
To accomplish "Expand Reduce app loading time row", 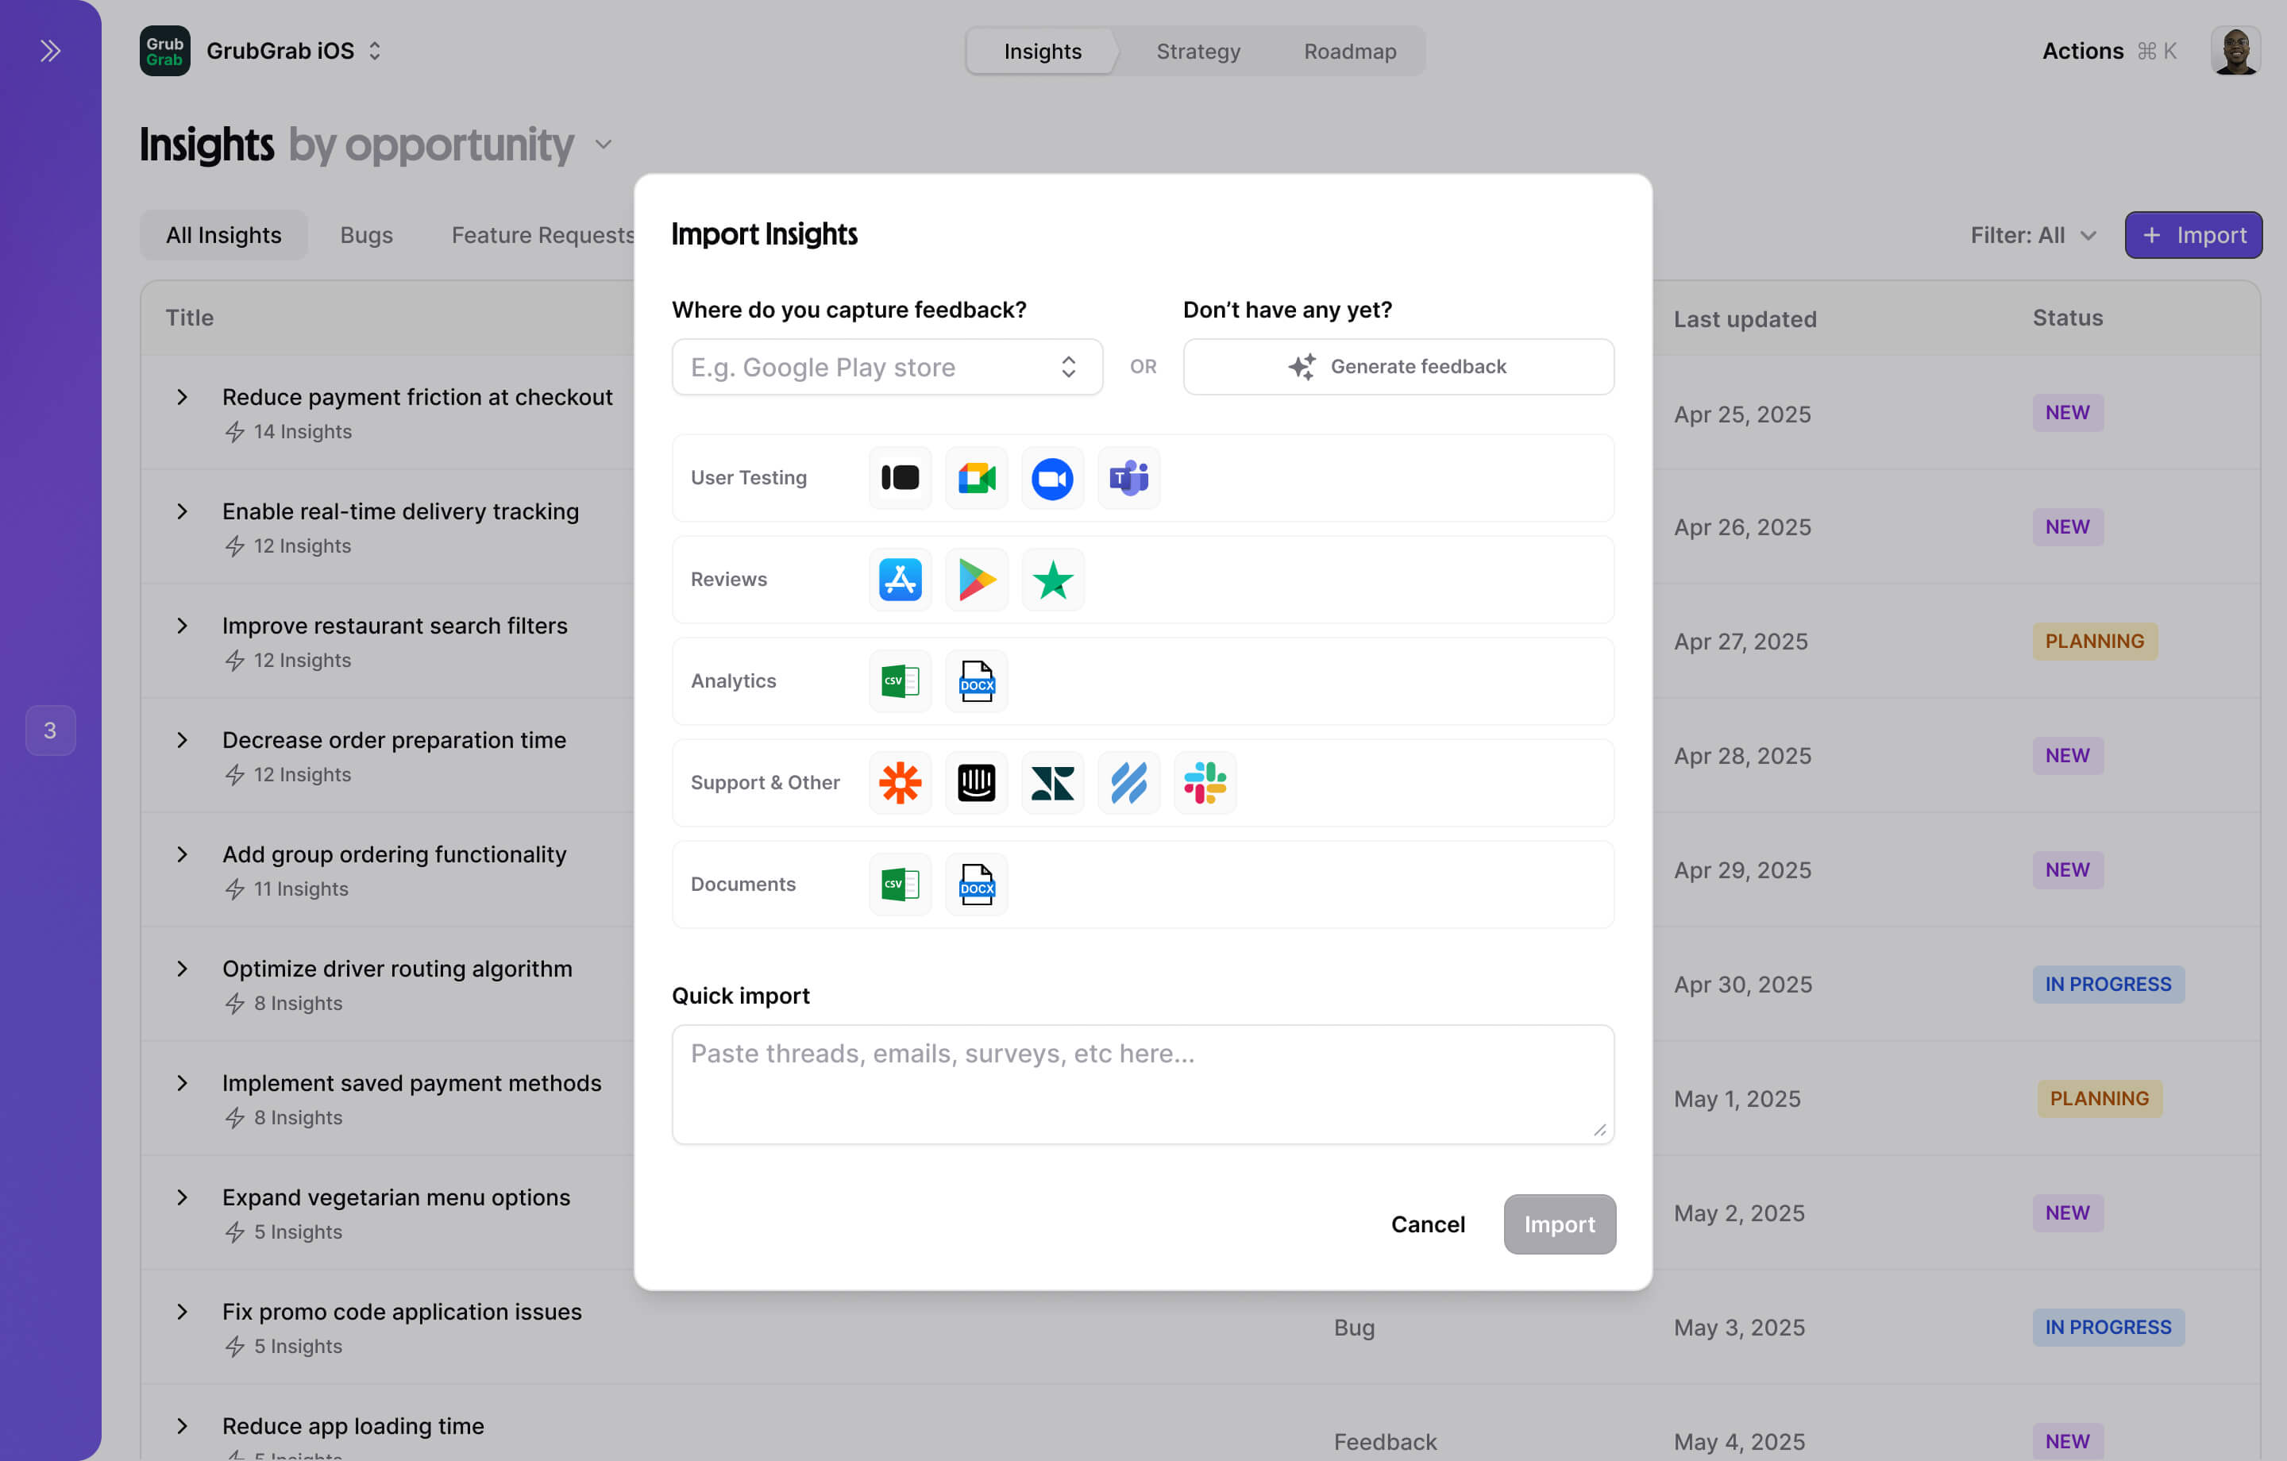I will coord(183,1426).
